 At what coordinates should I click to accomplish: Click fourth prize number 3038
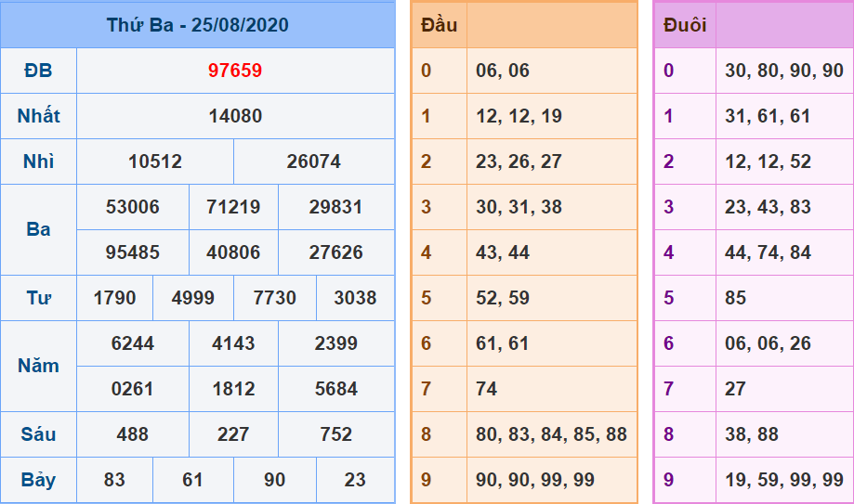point(355,298)
